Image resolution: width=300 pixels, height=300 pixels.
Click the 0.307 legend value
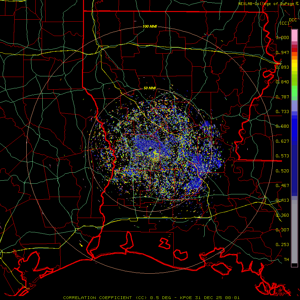[x=282, y=230]
